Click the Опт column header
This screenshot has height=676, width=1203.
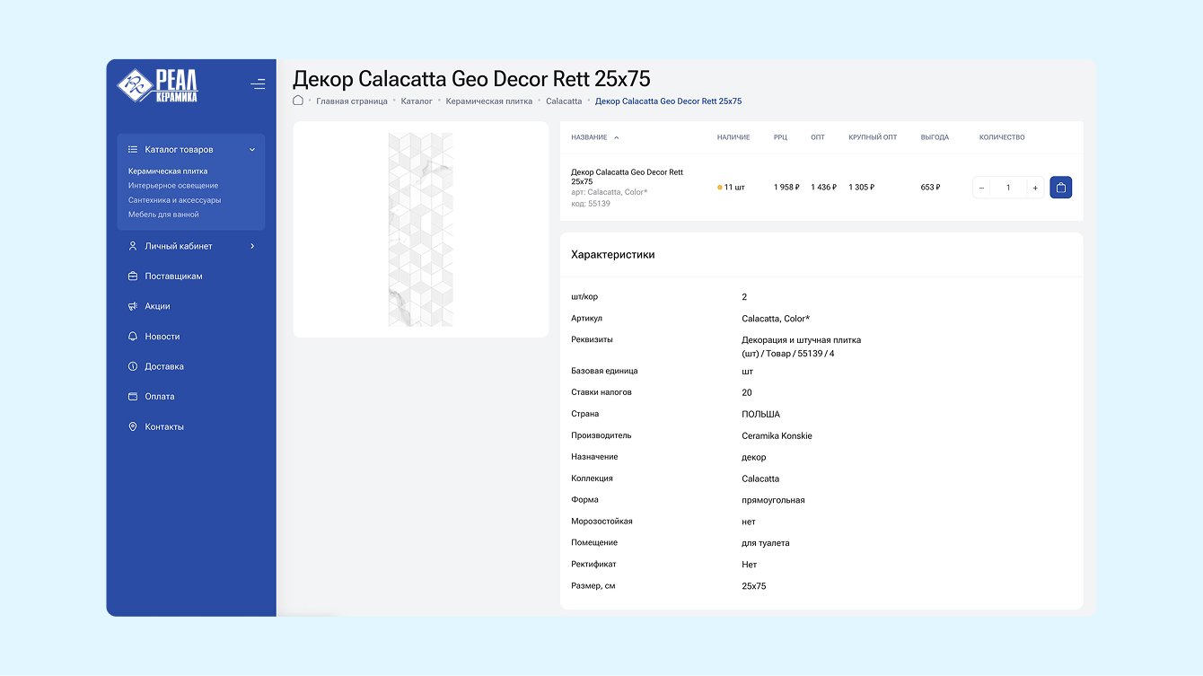tap(818, 137)
